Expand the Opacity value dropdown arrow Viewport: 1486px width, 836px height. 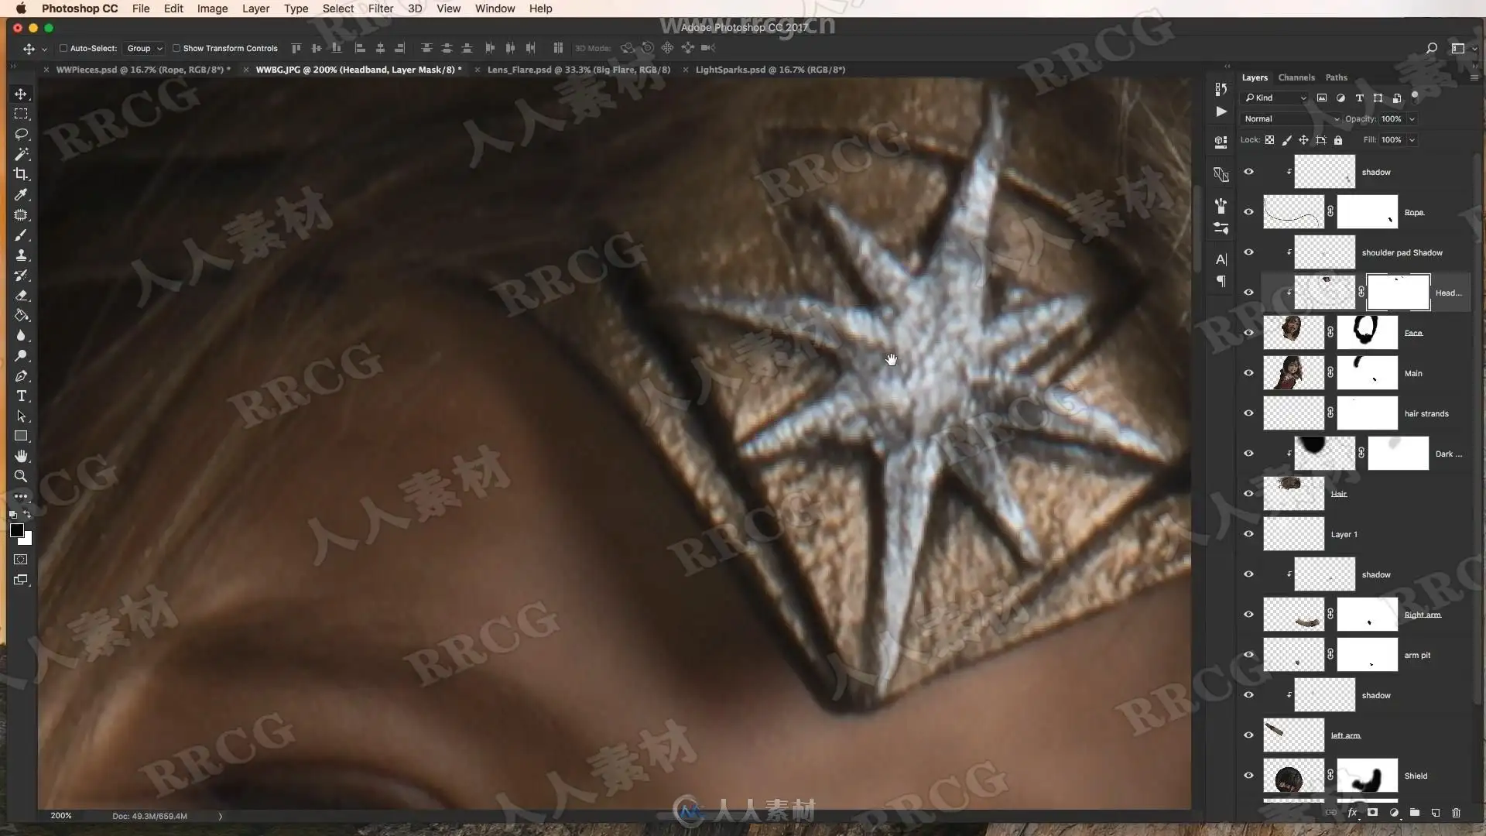pos(1412,118)
